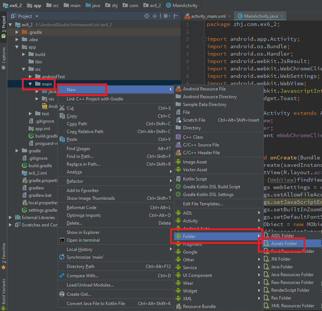Click the Compare With diff icon
The height and width of the screenshot is (311, 322).
point(62,275)
